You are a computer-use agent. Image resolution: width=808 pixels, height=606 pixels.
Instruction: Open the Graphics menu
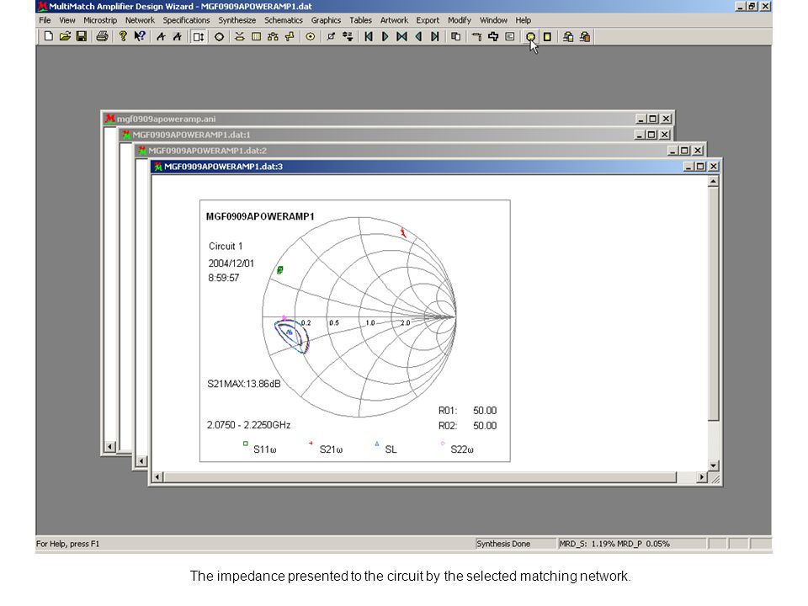(x=326, y=20)
